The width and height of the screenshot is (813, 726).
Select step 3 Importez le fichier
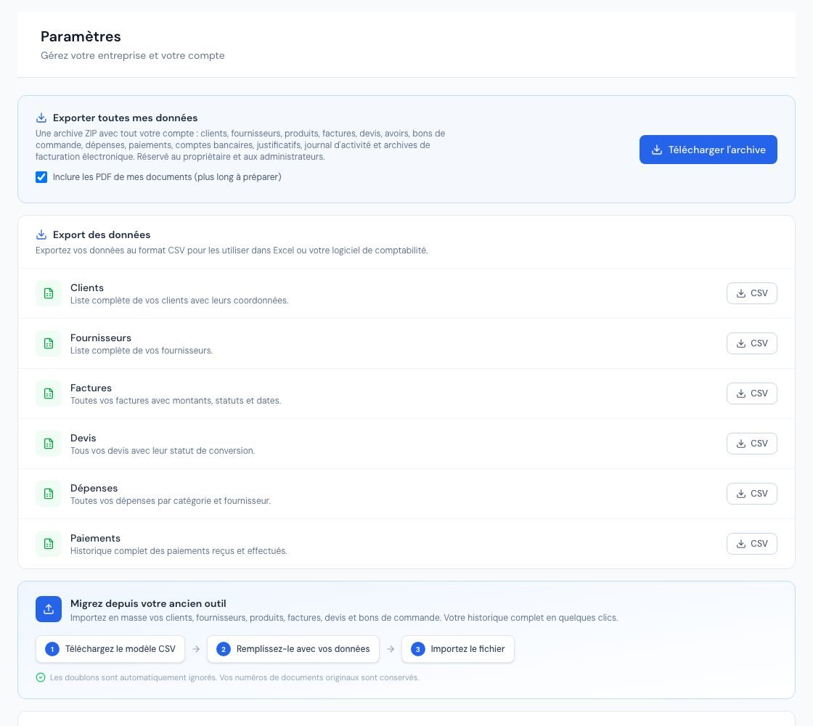pyautogui.click(x=458, y=649)
